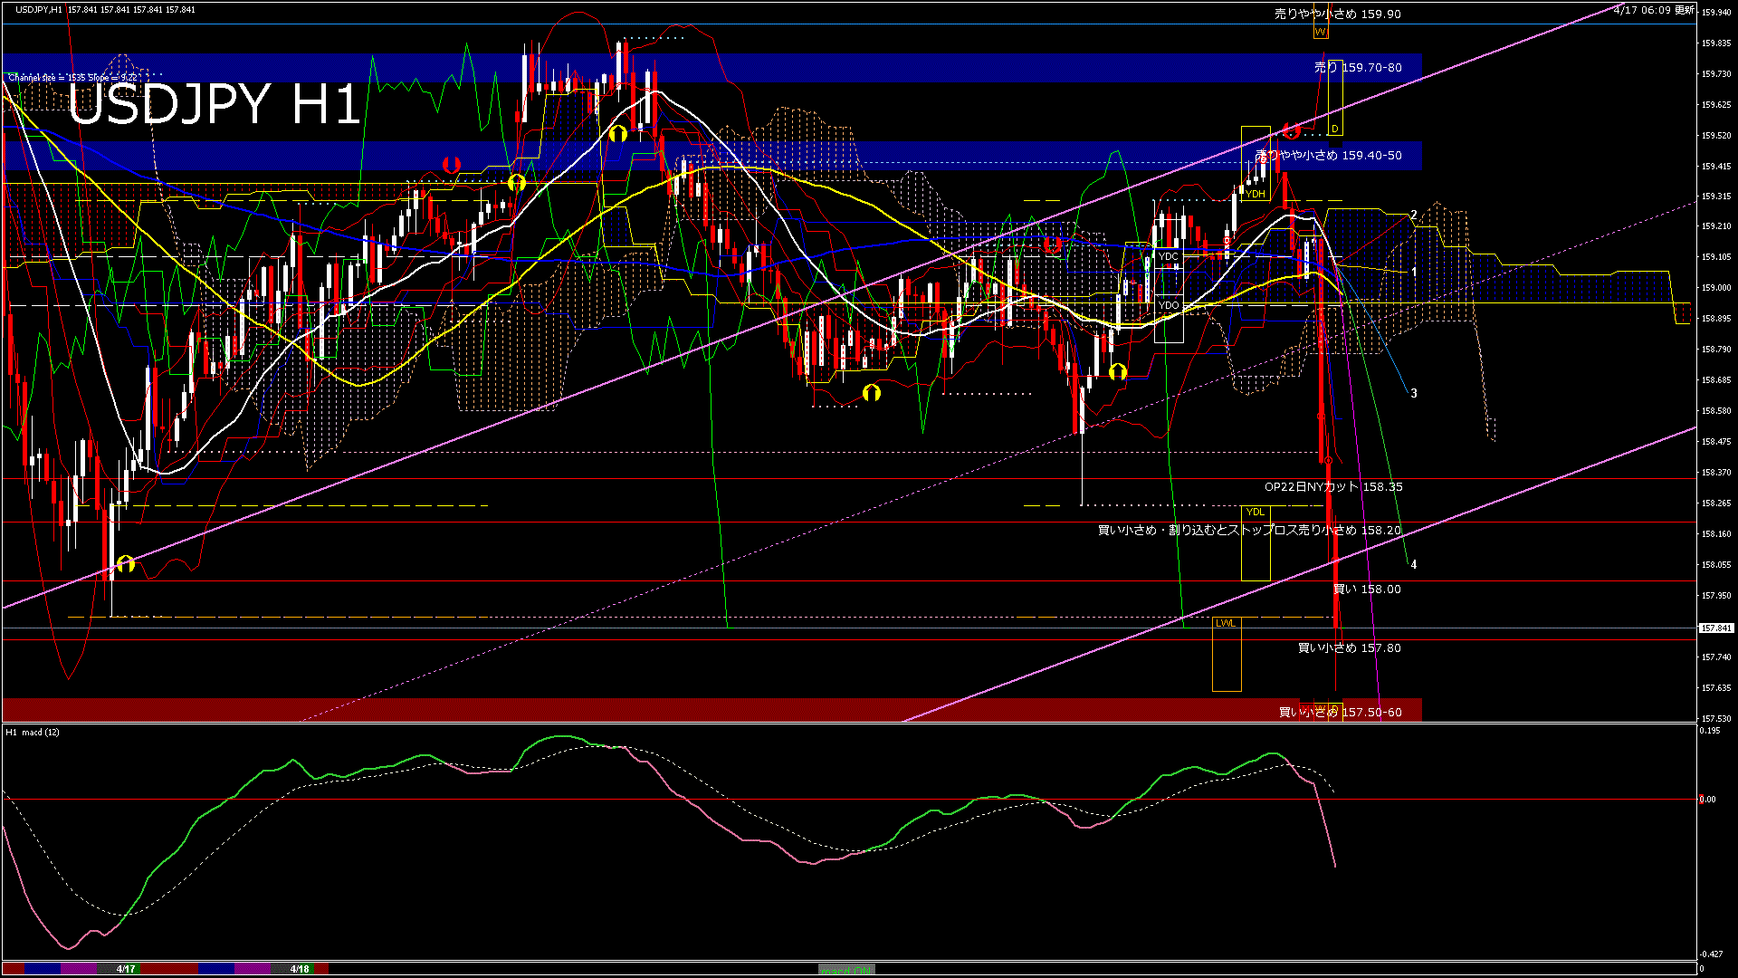Click the 買い小さめ 157.80 label
The height and width of the screenshot is (978, 1738).
tap(1349, 648)
